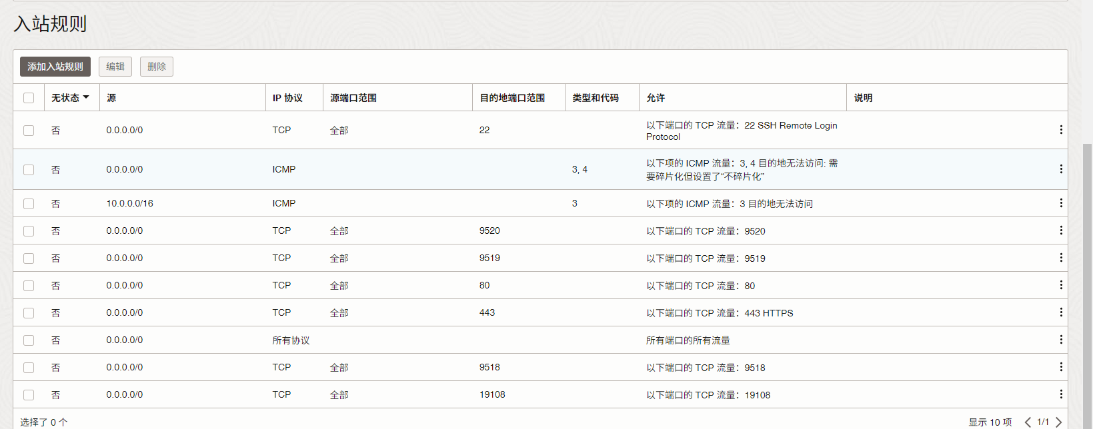Toggle the select-all checkbox in table header
The width and height of the screenshot is (1093, 429).
click(29, 98)
